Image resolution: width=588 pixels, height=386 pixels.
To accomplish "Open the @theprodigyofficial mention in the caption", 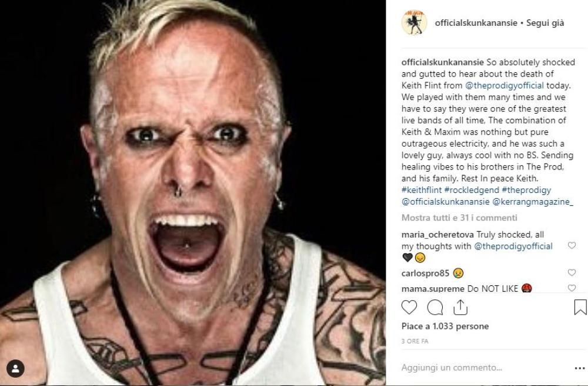I will [x=505, y=85].
